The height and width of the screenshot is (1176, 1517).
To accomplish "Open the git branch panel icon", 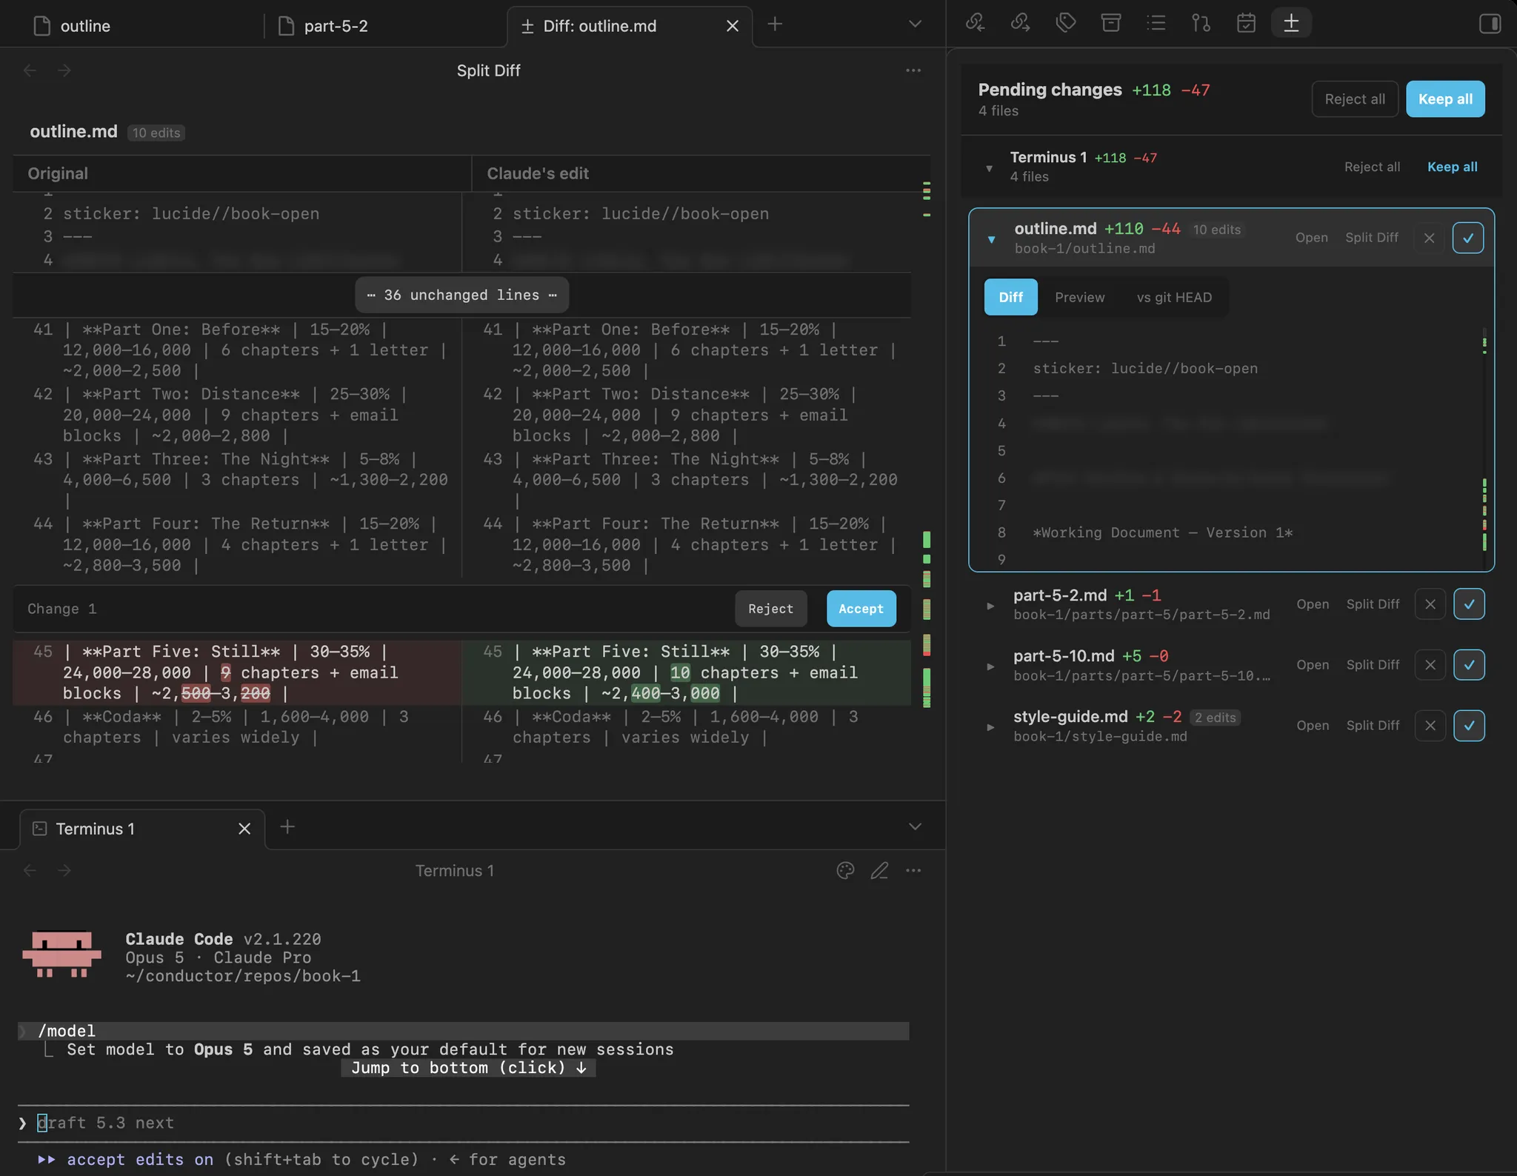I will click(x=1201, y=23).
